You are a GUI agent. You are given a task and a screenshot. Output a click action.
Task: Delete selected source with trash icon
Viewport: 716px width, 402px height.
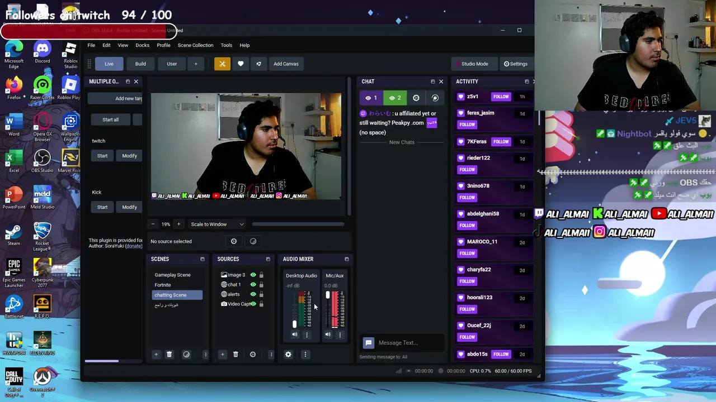[235, 355]
